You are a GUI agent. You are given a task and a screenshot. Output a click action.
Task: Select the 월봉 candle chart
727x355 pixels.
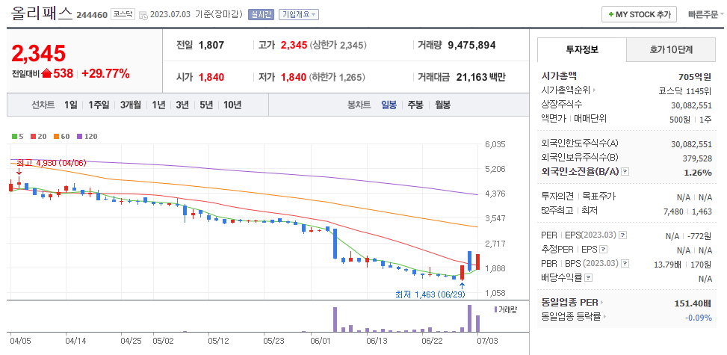(442, 105)
